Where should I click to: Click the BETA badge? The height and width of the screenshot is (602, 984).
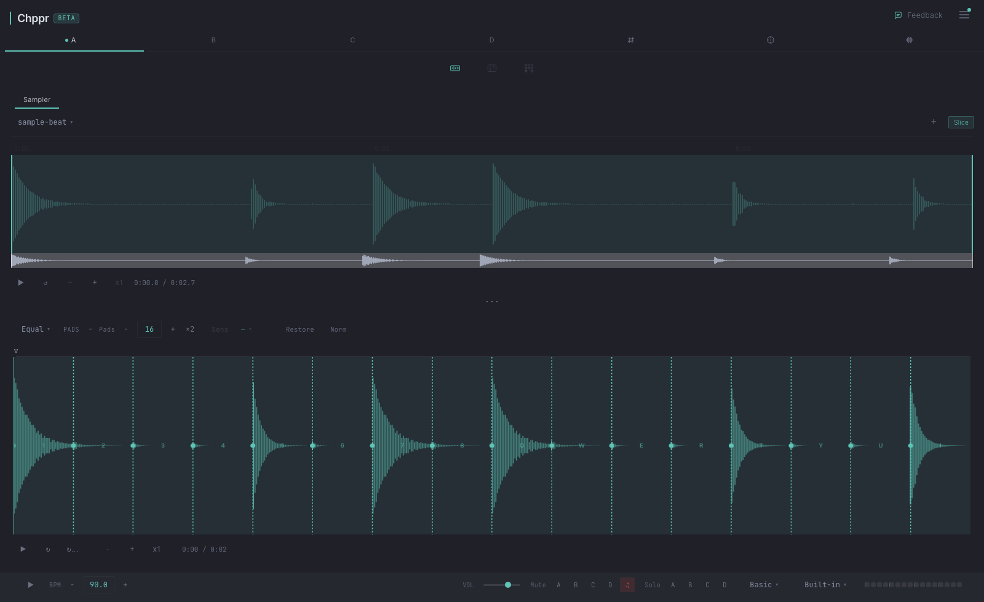coord(66,18)
